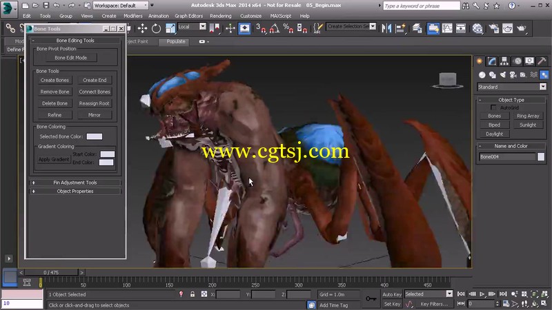552x310 pixels.
Task: Open the MAXScript menu
Action: pyautogui.click(x=281, y=16)
